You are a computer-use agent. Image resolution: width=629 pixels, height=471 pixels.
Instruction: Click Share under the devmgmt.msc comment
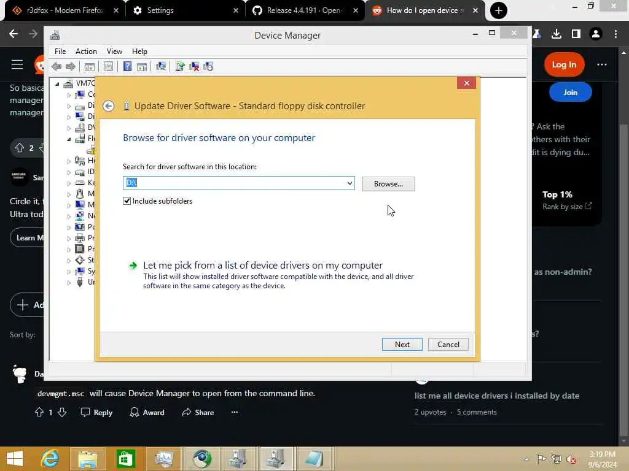[198, 413]
